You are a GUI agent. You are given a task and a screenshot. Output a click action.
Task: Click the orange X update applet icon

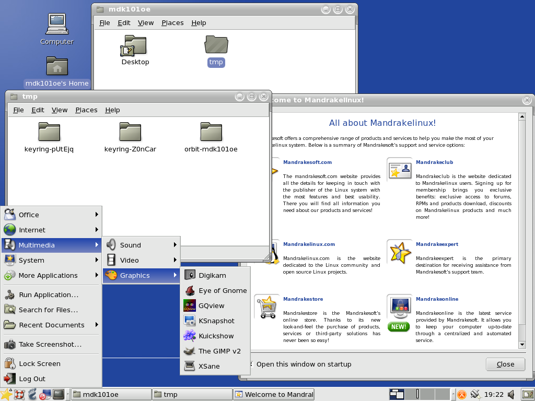(462, 395)
